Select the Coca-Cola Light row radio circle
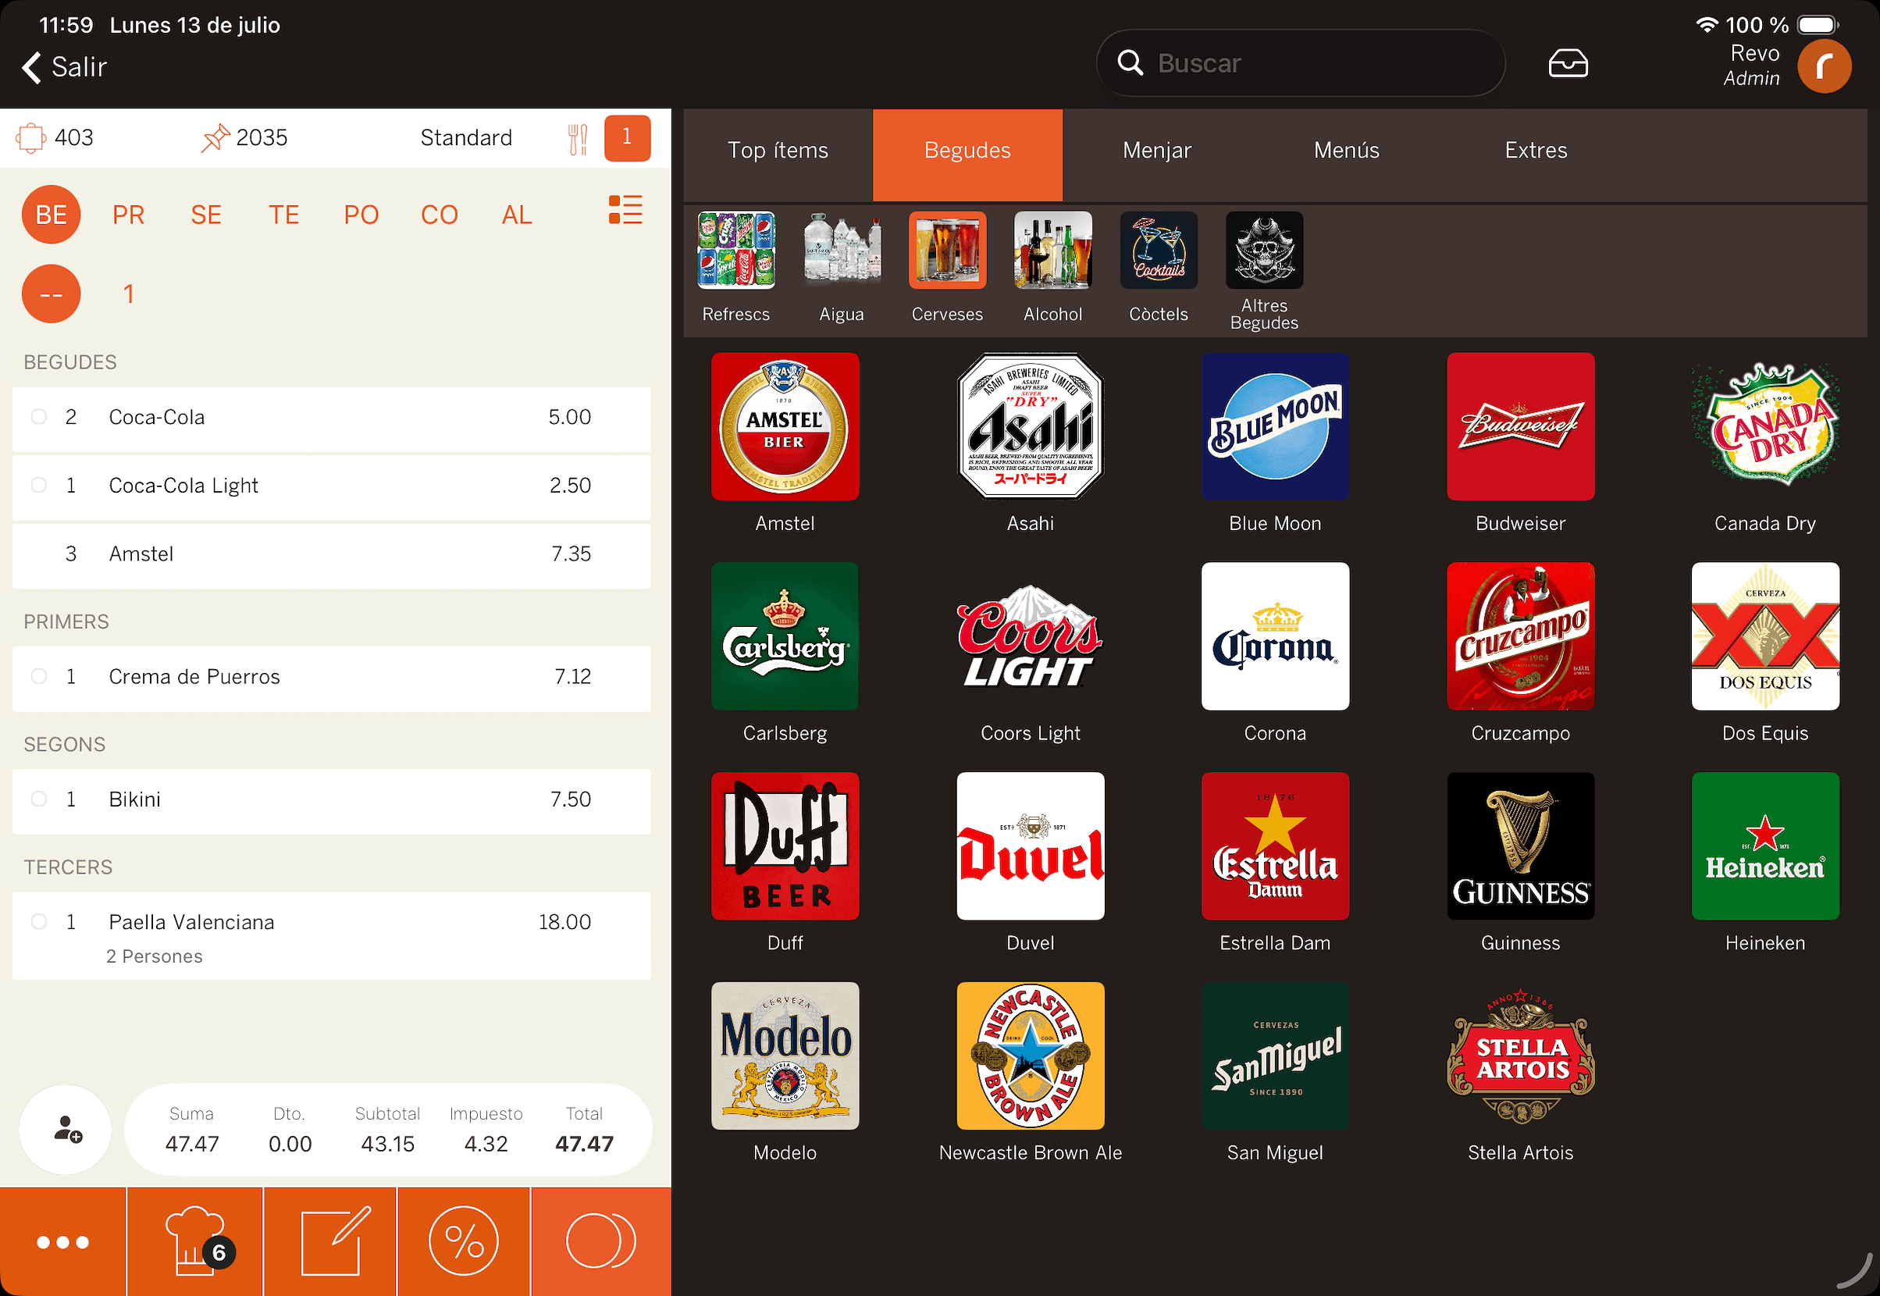The image size is (1880, 1296). (x=38, y=485)
